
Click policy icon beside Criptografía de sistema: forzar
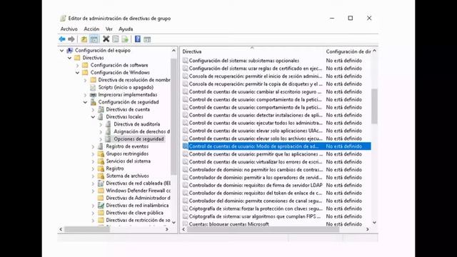[185, 208]
